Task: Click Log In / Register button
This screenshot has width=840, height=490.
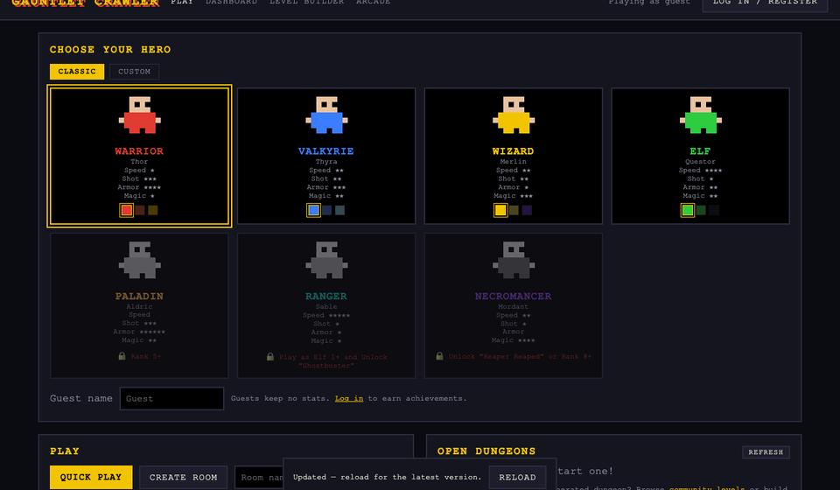Action: 765,3
